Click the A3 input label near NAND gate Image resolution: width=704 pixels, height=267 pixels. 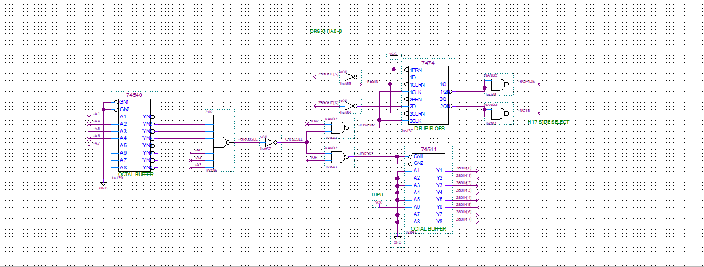pyautogui.click(x=198, y=165)
